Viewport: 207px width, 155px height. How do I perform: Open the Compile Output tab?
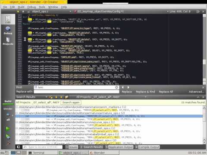(147, 147)
